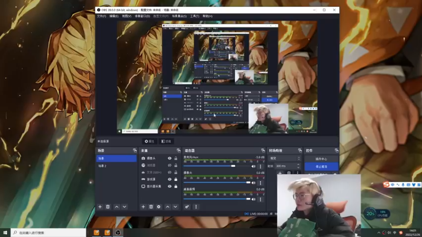The height and width of the screenshot is (237, 422).
Task: Move source down in the 来源 panel
Action: (x=175, y=206)
